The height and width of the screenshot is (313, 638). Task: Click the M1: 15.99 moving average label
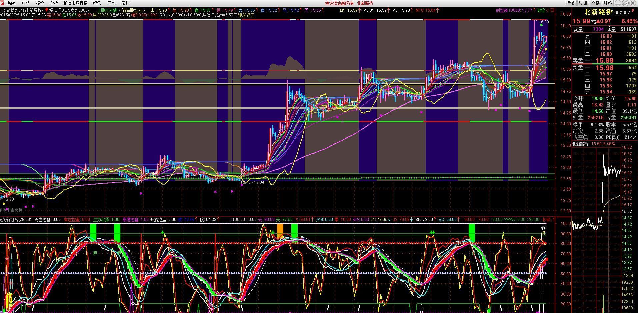[349, 10]
